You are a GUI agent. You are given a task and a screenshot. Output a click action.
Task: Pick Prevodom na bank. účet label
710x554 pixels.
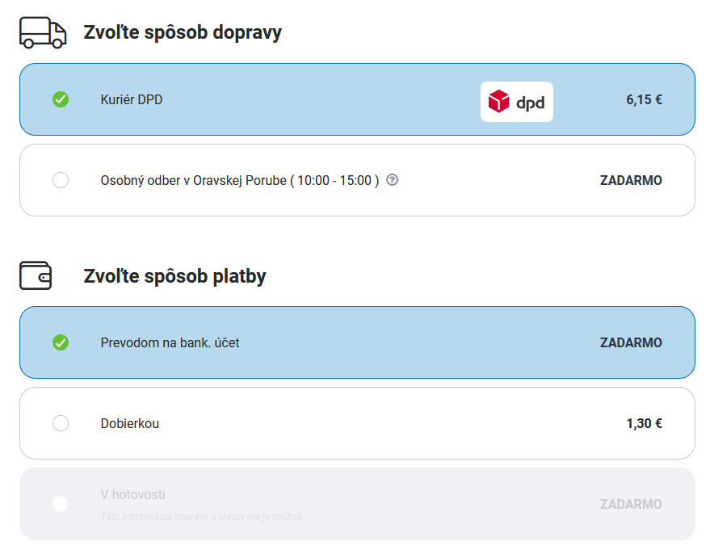[x=170, y=342]
